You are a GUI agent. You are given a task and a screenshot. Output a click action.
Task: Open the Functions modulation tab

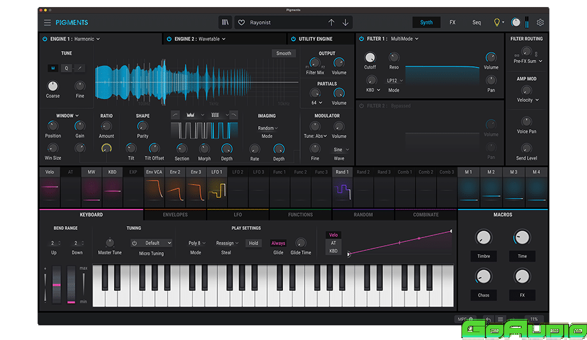[x=300, y=215]
